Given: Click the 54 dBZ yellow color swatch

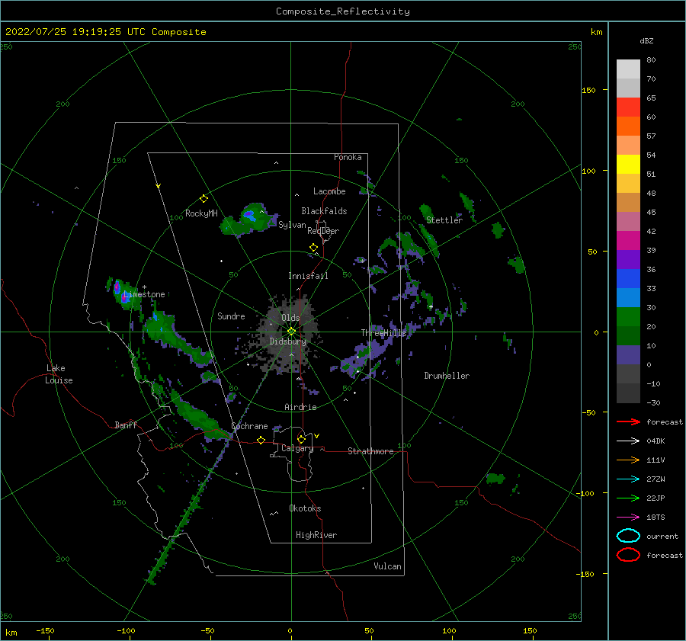Looking at the screenshot, I should (x=628, y=165).
